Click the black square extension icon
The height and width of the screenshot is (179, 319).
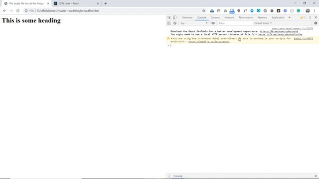tap(279, 11)
